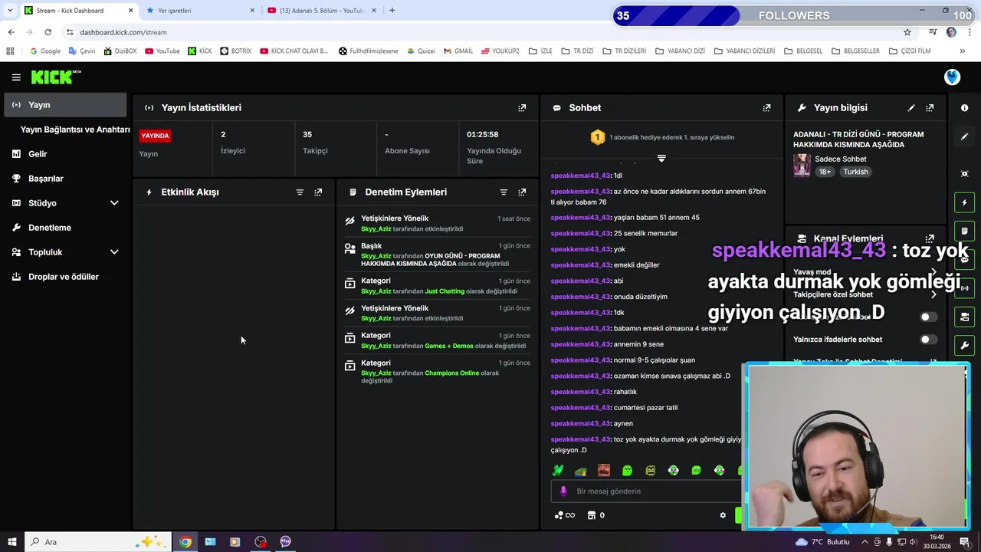Open the Windows Start menu
This screenshot has width=981, height=552.
11,542
